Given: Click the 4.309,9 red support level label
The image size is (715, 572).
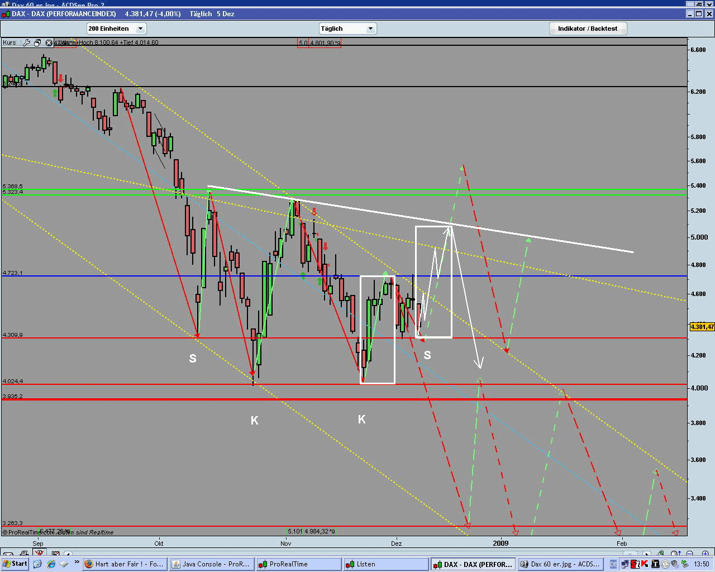Looking at the screenshot, I should (12, 335).
